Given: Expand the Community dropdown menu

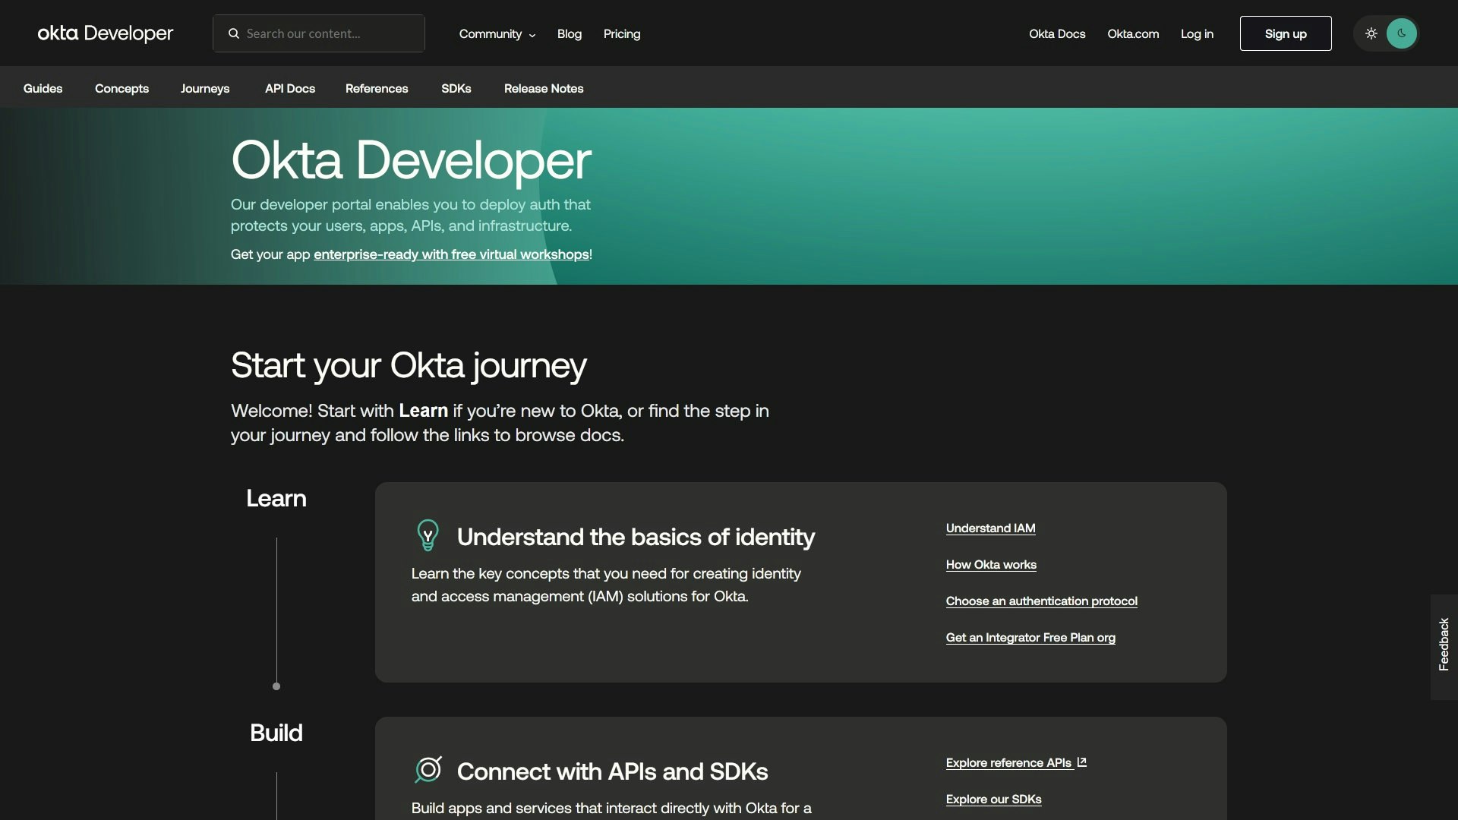Looking at the screenshot, I should (497, 34).
